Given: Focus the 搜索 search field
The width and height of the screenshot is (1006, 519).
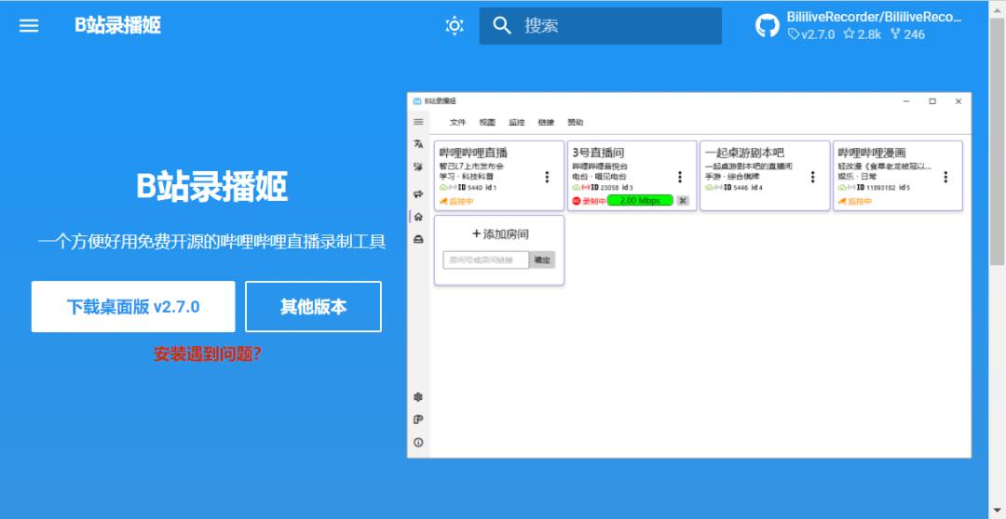Looking at the screenshot, I should pos(601,26).
